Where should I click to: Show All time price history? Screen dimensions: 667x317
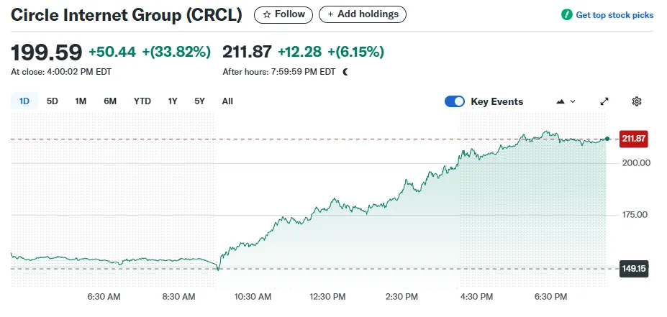click(227, 101)
